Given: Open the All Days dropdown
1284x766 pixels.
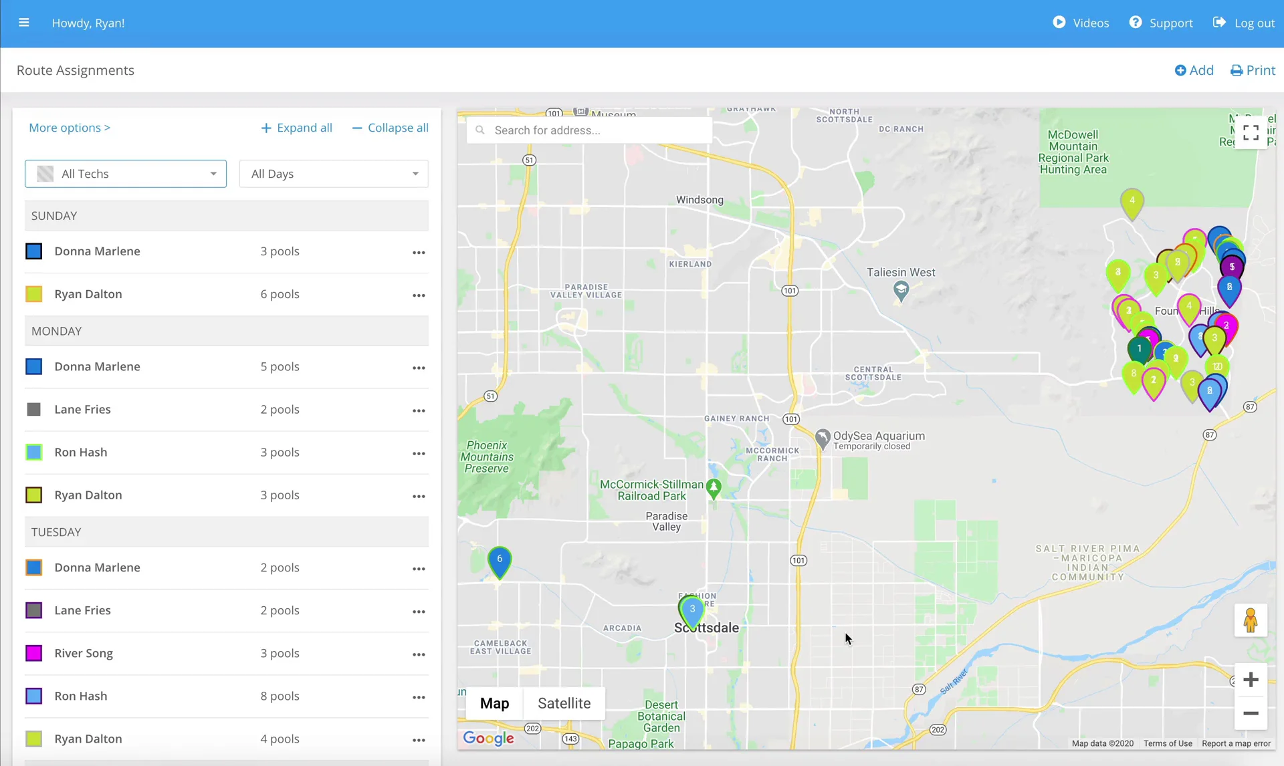Looking at the screenshot, I should [x=334, y=174].
